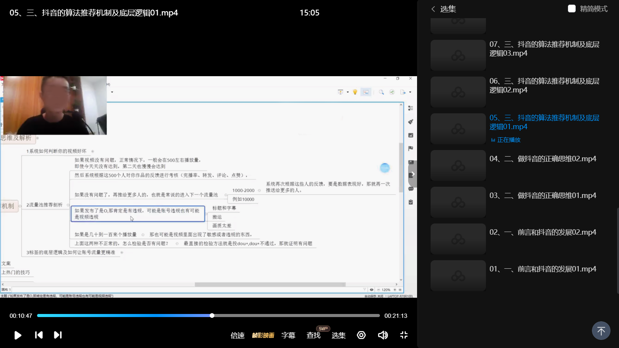Exit fullscreen mode
The width and height of the screenshot is (619, 348).
click(x=404, y=335)
